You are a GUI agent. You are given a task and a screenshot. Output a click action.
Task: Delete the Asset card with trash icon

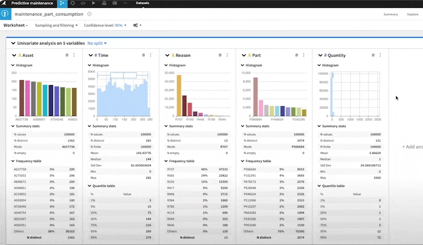click(x=67, y=55)
